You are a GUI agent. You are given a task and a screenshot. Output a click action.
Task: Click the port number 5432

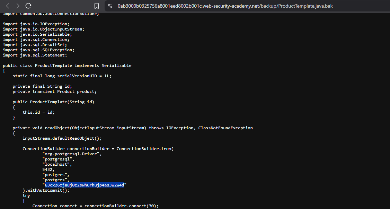[x=48, y=169]
